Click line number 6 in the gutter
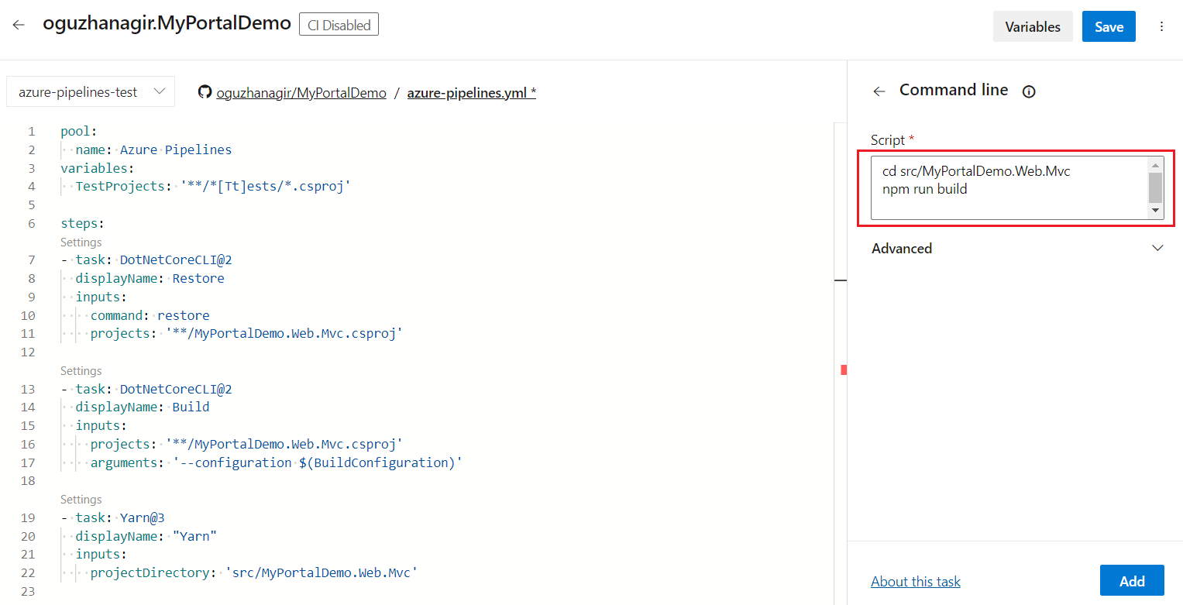This screenshot has width=1183, height=605. pyautogui.click(x=32, y=224)
